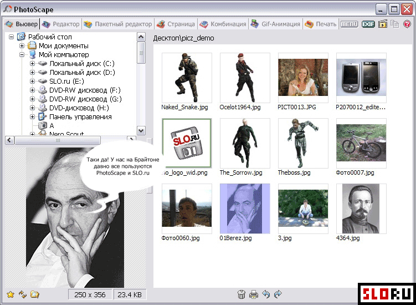Open the Вьювер viewer tab

click(21, 24)
